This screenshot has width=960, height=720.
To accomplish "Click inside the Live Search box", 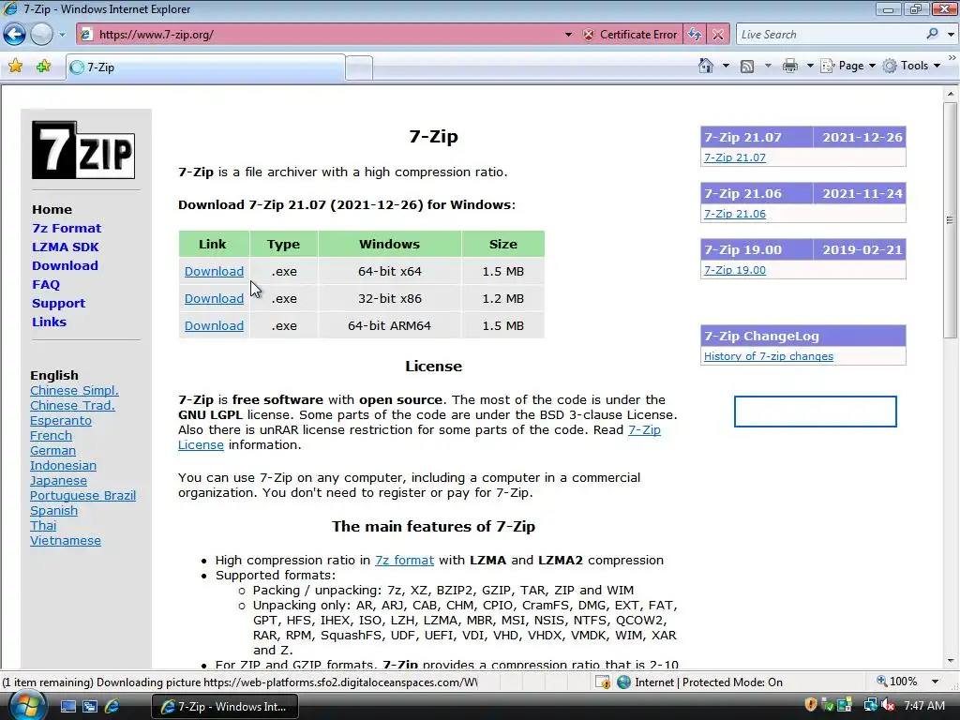I will coord(830,35).
